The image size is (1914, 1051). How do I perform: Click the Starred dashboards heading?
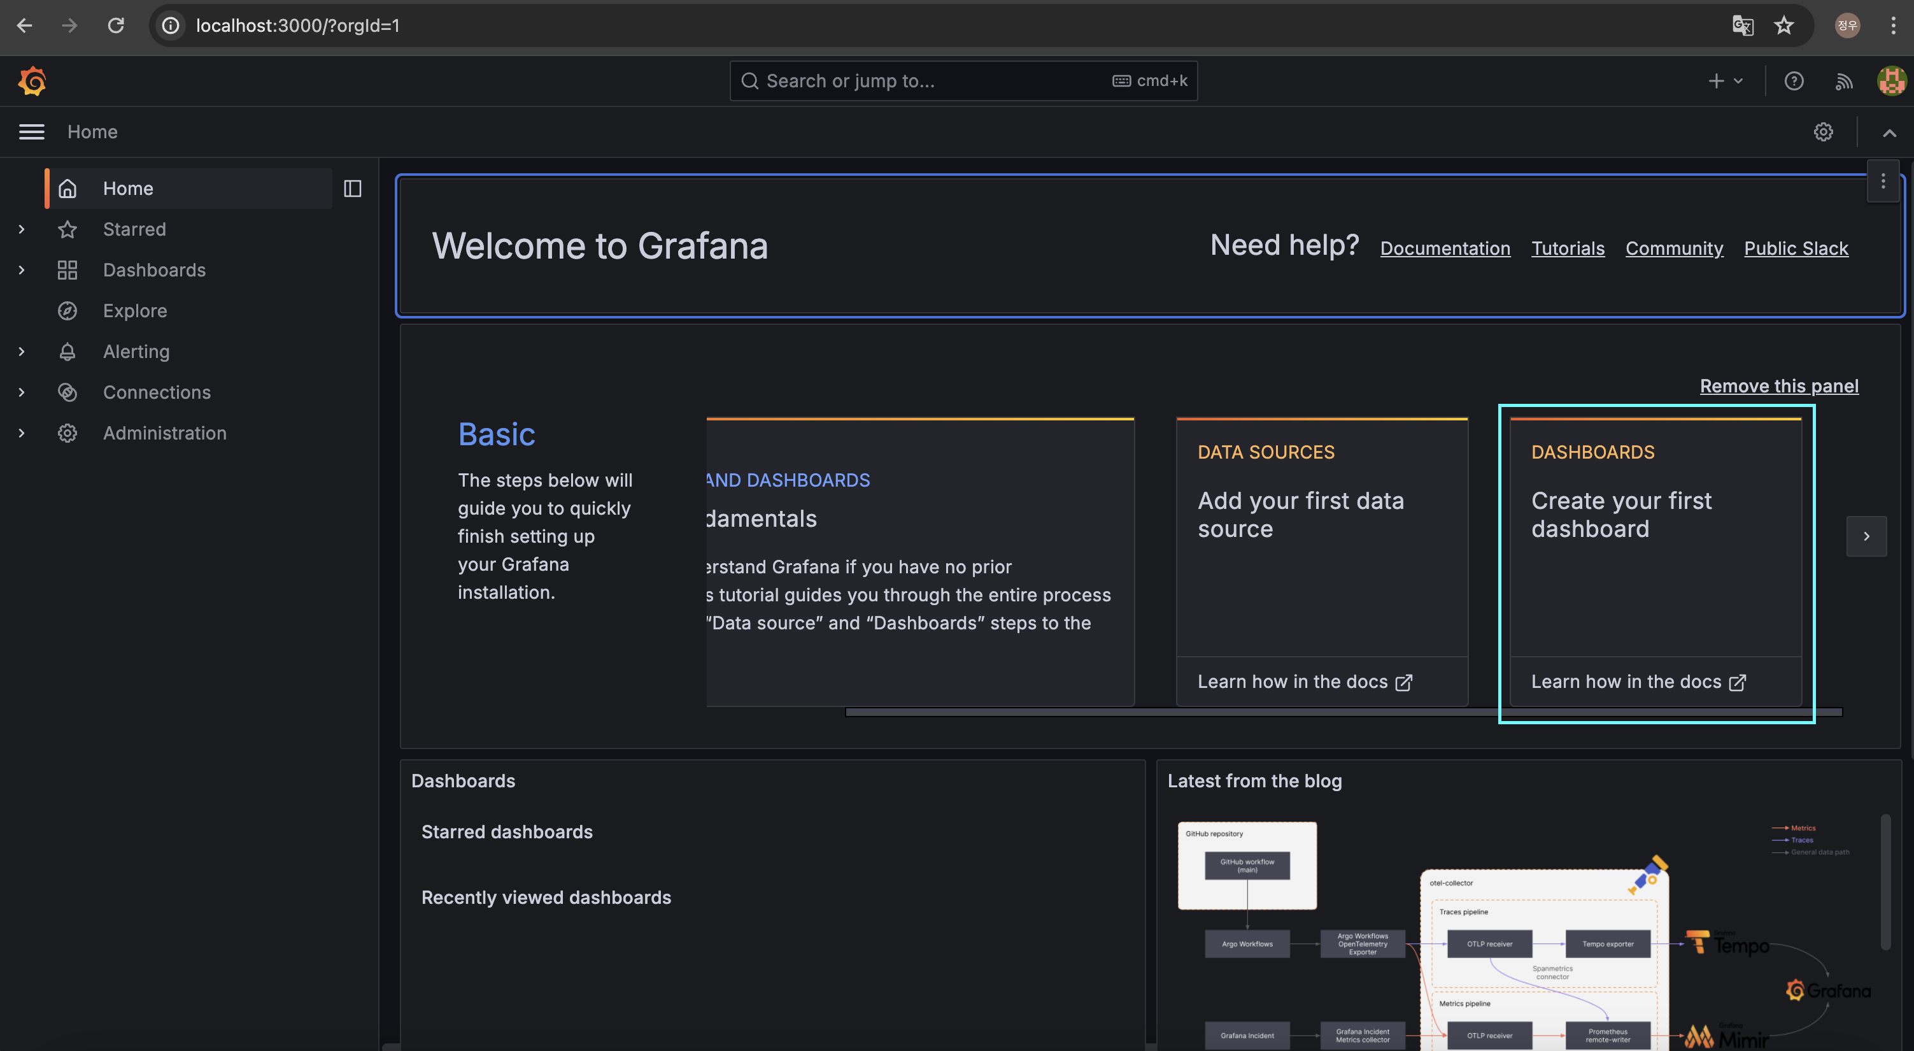click(x=507, y=832)
